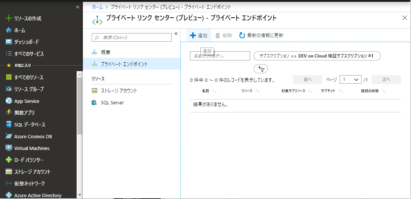The height and width of the screenshot is (199, 411).
Task: Click the プライベート リンク センター header icon
Action: pyautogui.click(x=97, y=20)
